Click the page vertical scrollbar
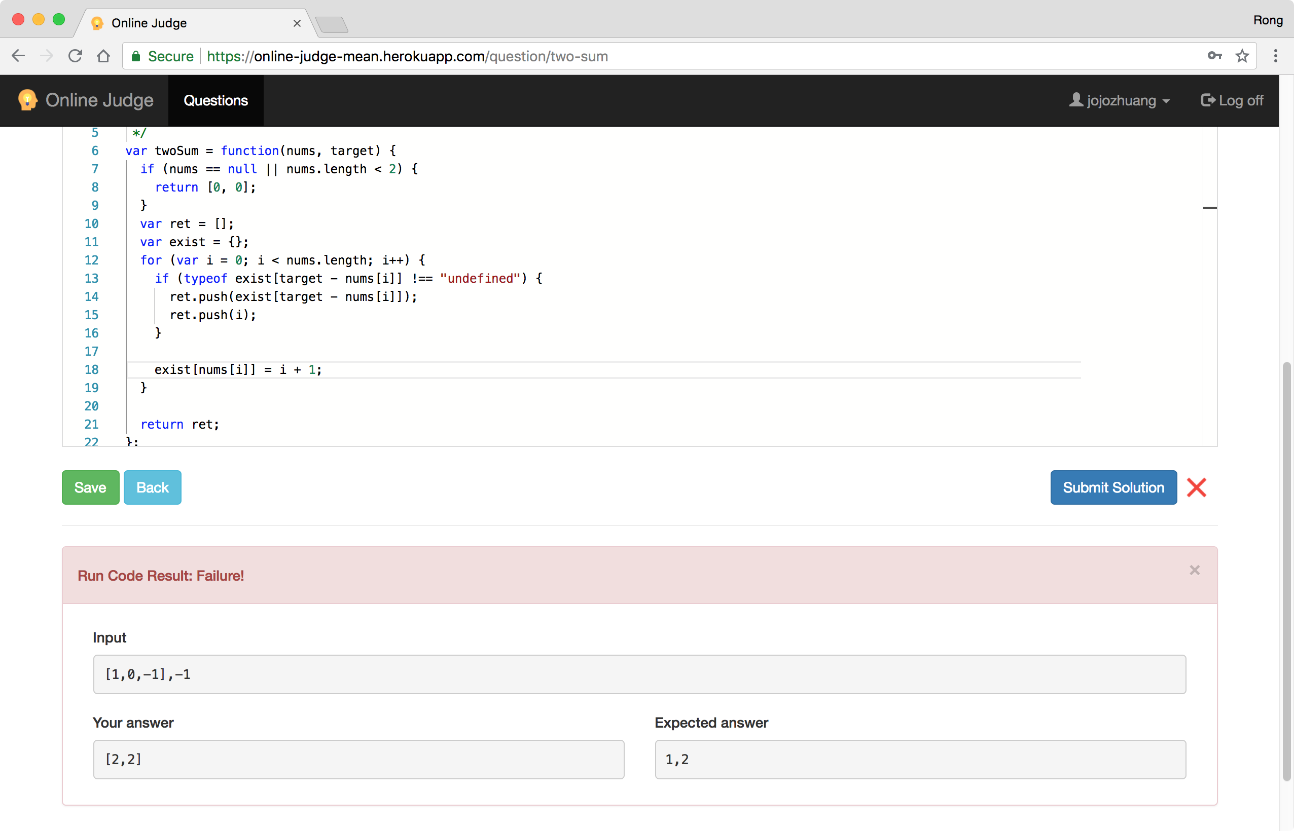1294x831 pixels. click(1286, 571)
